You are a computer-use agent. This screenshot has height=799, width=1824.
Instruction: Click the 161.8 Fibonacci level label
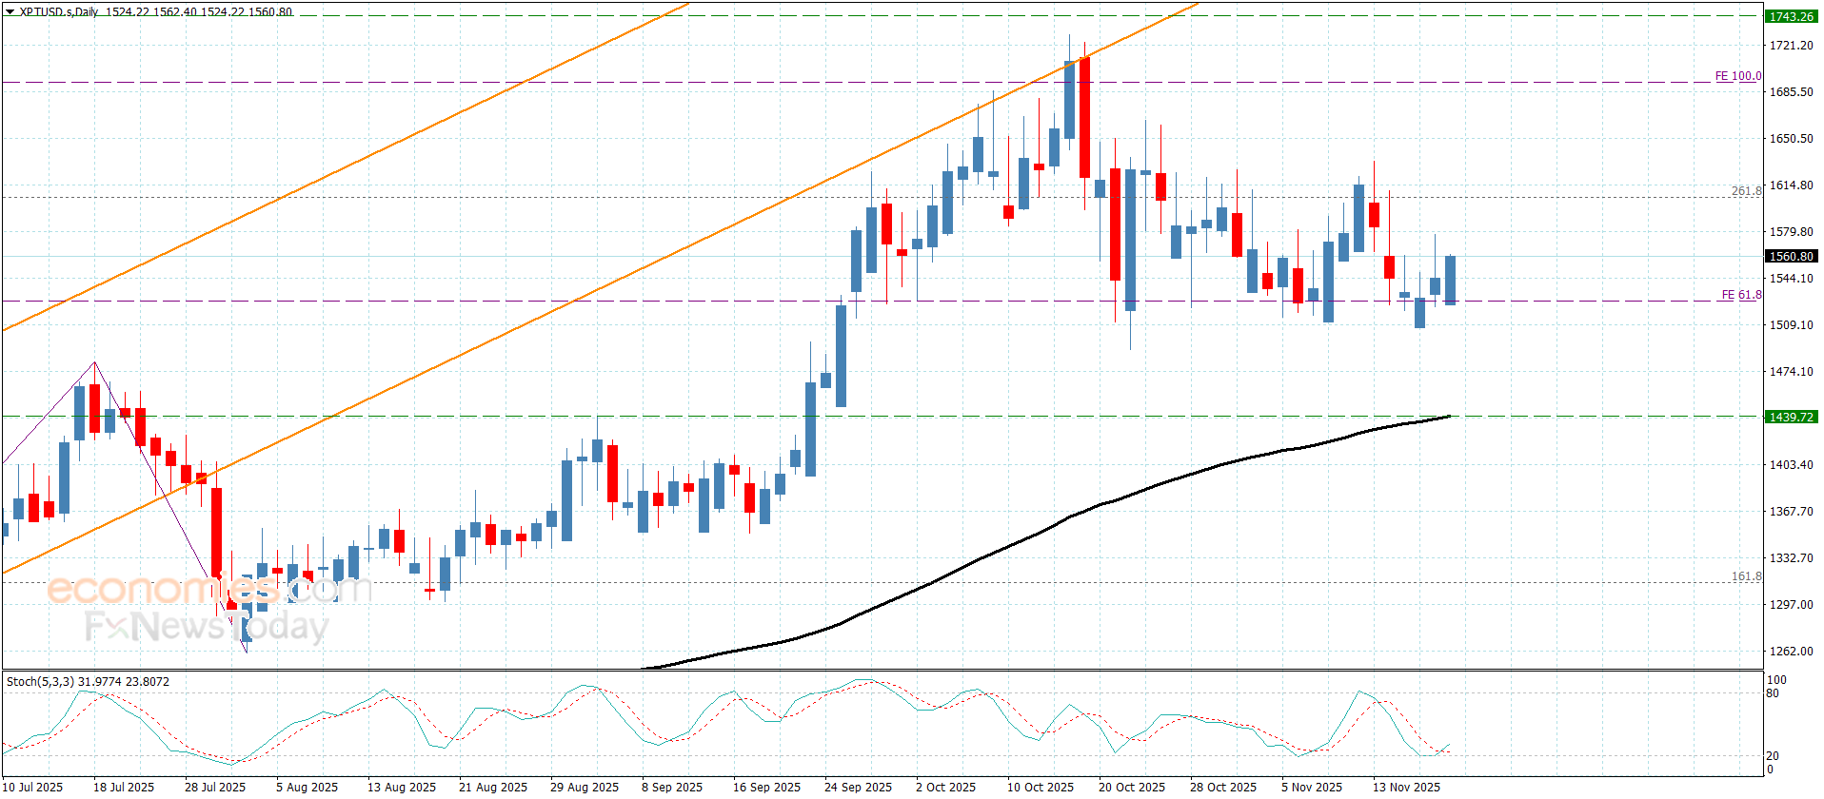(1746, 576)
